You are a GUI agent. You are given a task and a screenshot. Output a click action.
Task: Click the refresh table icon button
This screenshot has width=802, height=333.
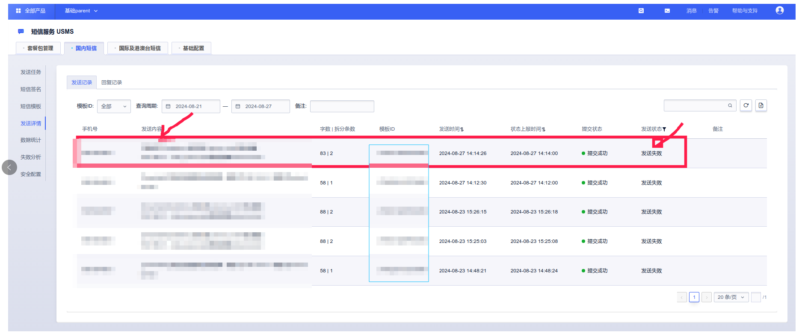(746, 105)
